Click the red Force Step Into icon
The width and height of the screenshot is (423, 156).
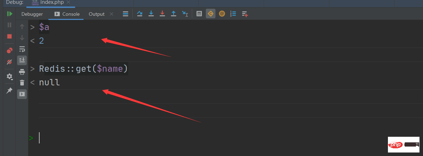(x=162, y=14)
